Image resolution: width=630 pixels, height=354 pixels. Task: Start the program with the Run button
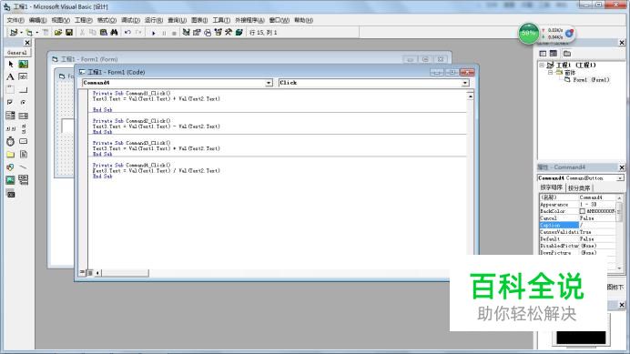(x=154, y=33)
